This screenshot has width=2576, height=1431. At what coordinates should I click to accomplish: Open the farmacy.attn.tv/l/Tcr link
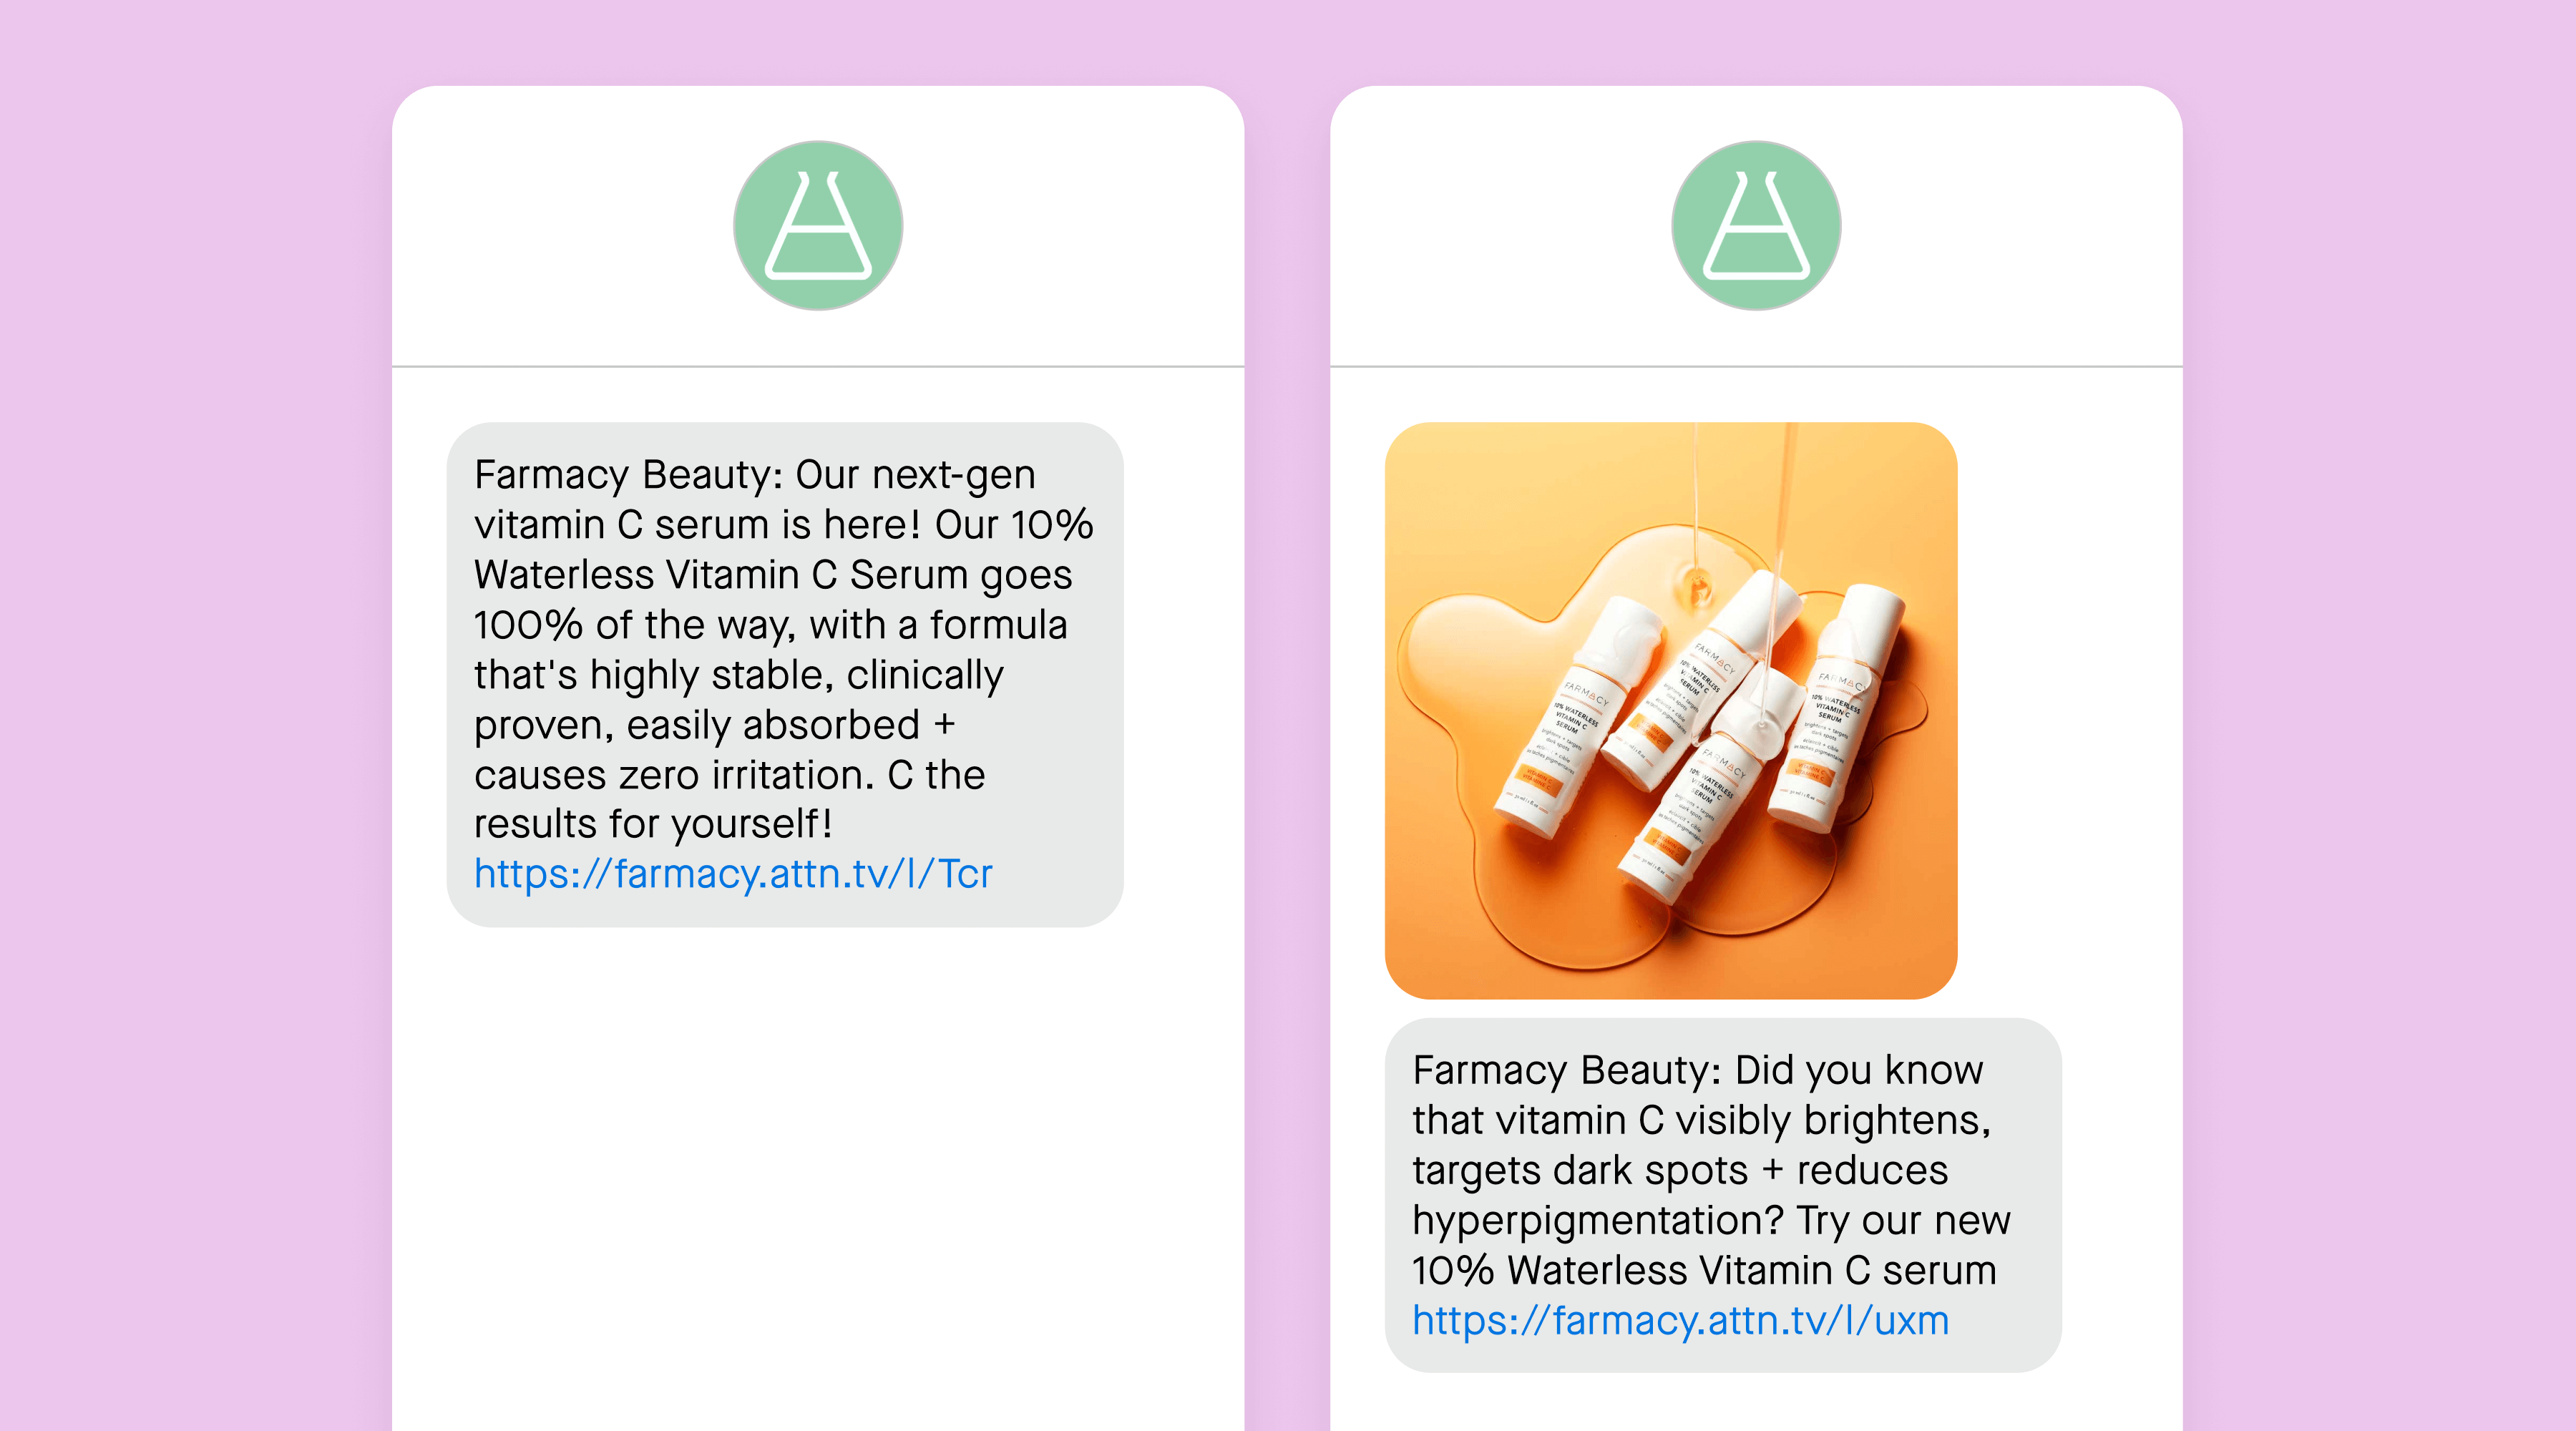(733, 874)
